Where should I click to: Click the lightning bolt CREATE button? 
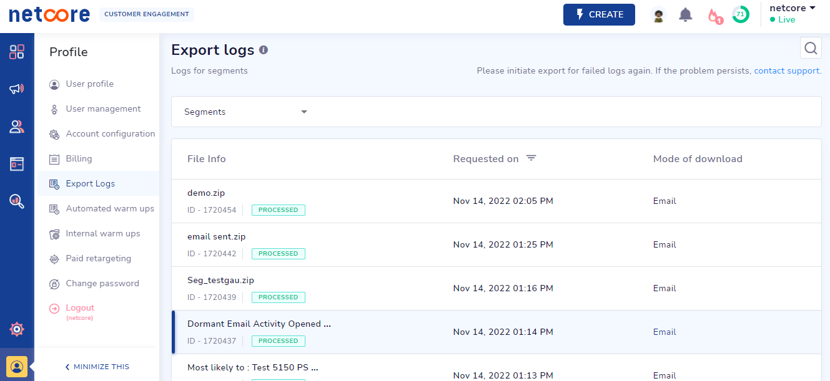(x=599, y=14)
